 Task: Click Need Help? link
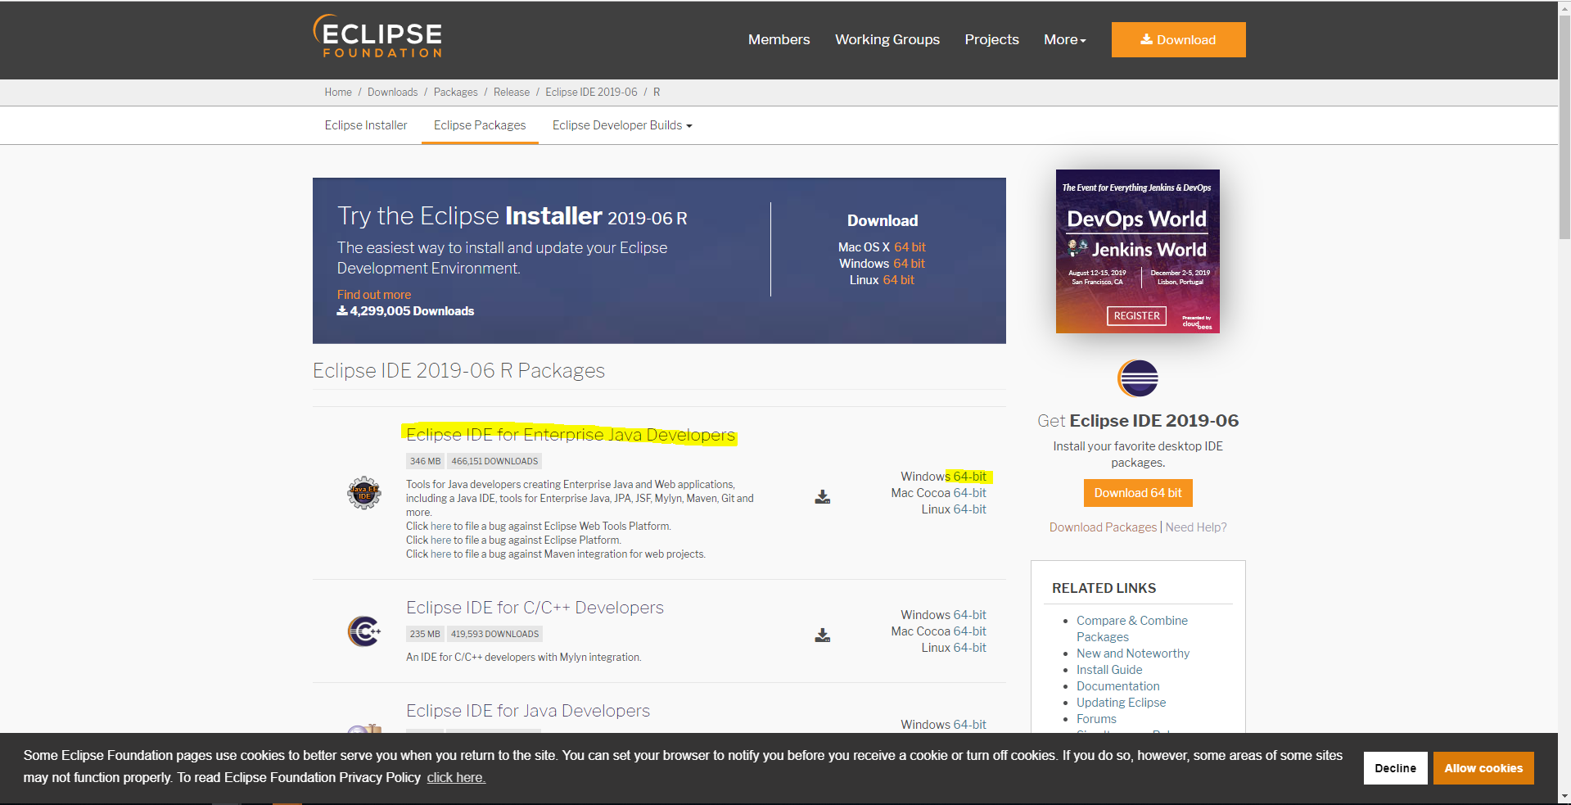pos(1196,527)
